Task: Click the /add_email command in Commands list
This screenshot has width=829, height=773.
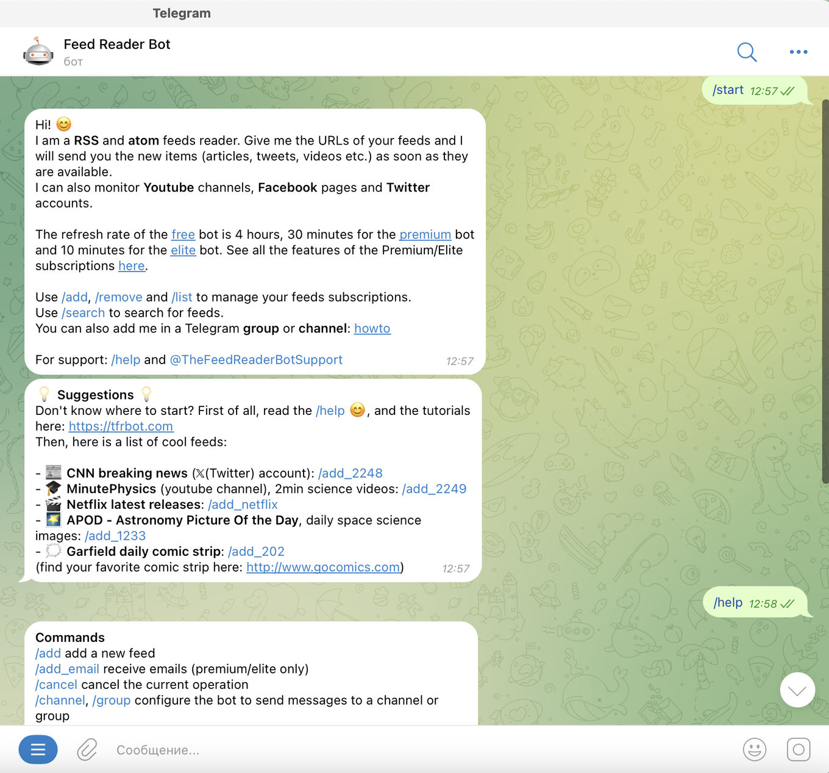Action: [67, 669]
